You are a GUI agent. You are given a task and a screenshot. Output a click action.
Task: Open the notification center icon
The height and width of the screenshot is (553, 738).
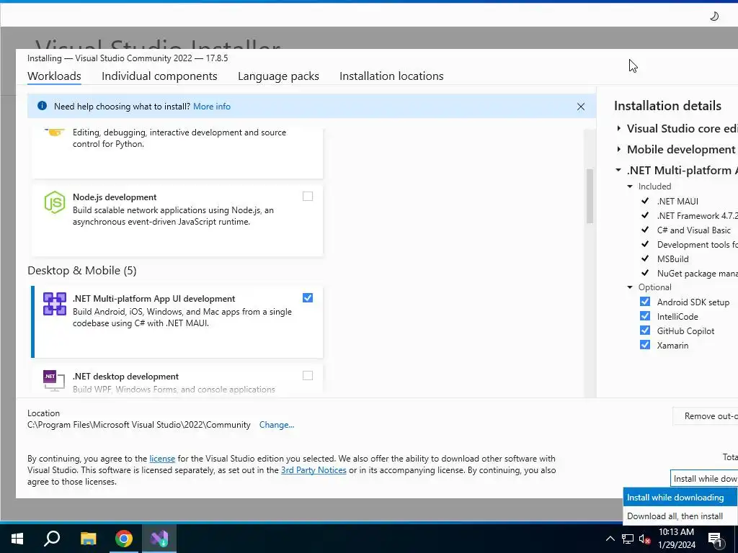[715, 540]
